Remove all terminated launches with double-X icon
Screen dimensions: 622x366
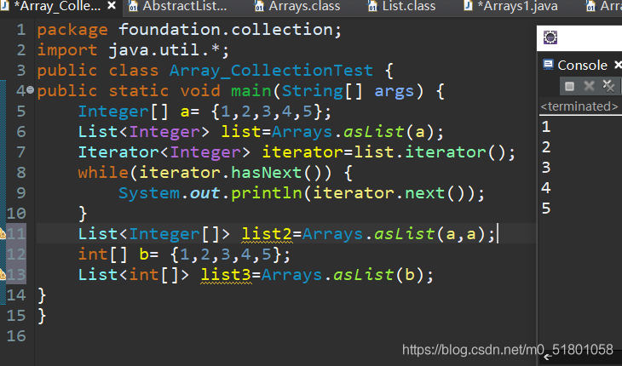tap(608, 86)
